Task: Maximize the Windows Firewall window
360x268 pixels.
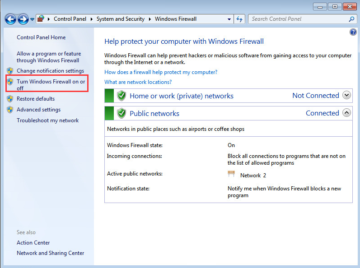Action: pyautogui.click(x=335, y=7)
